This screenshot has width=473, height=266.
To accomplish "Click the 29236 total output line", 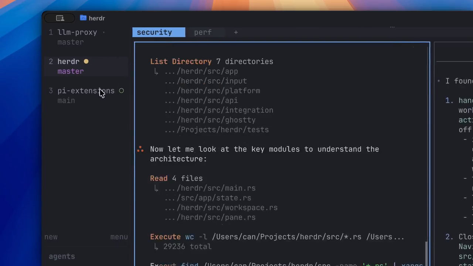I will (x=187, y=246).
